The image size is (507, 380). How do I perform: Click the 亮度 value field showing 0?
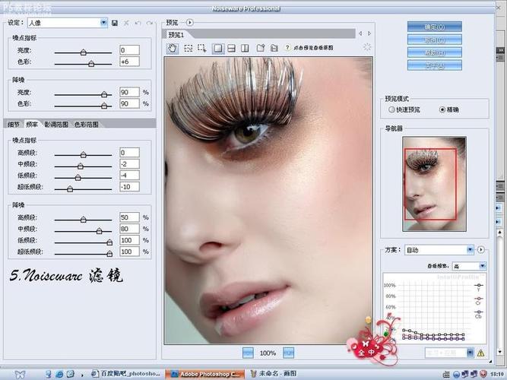pos(129,50)
